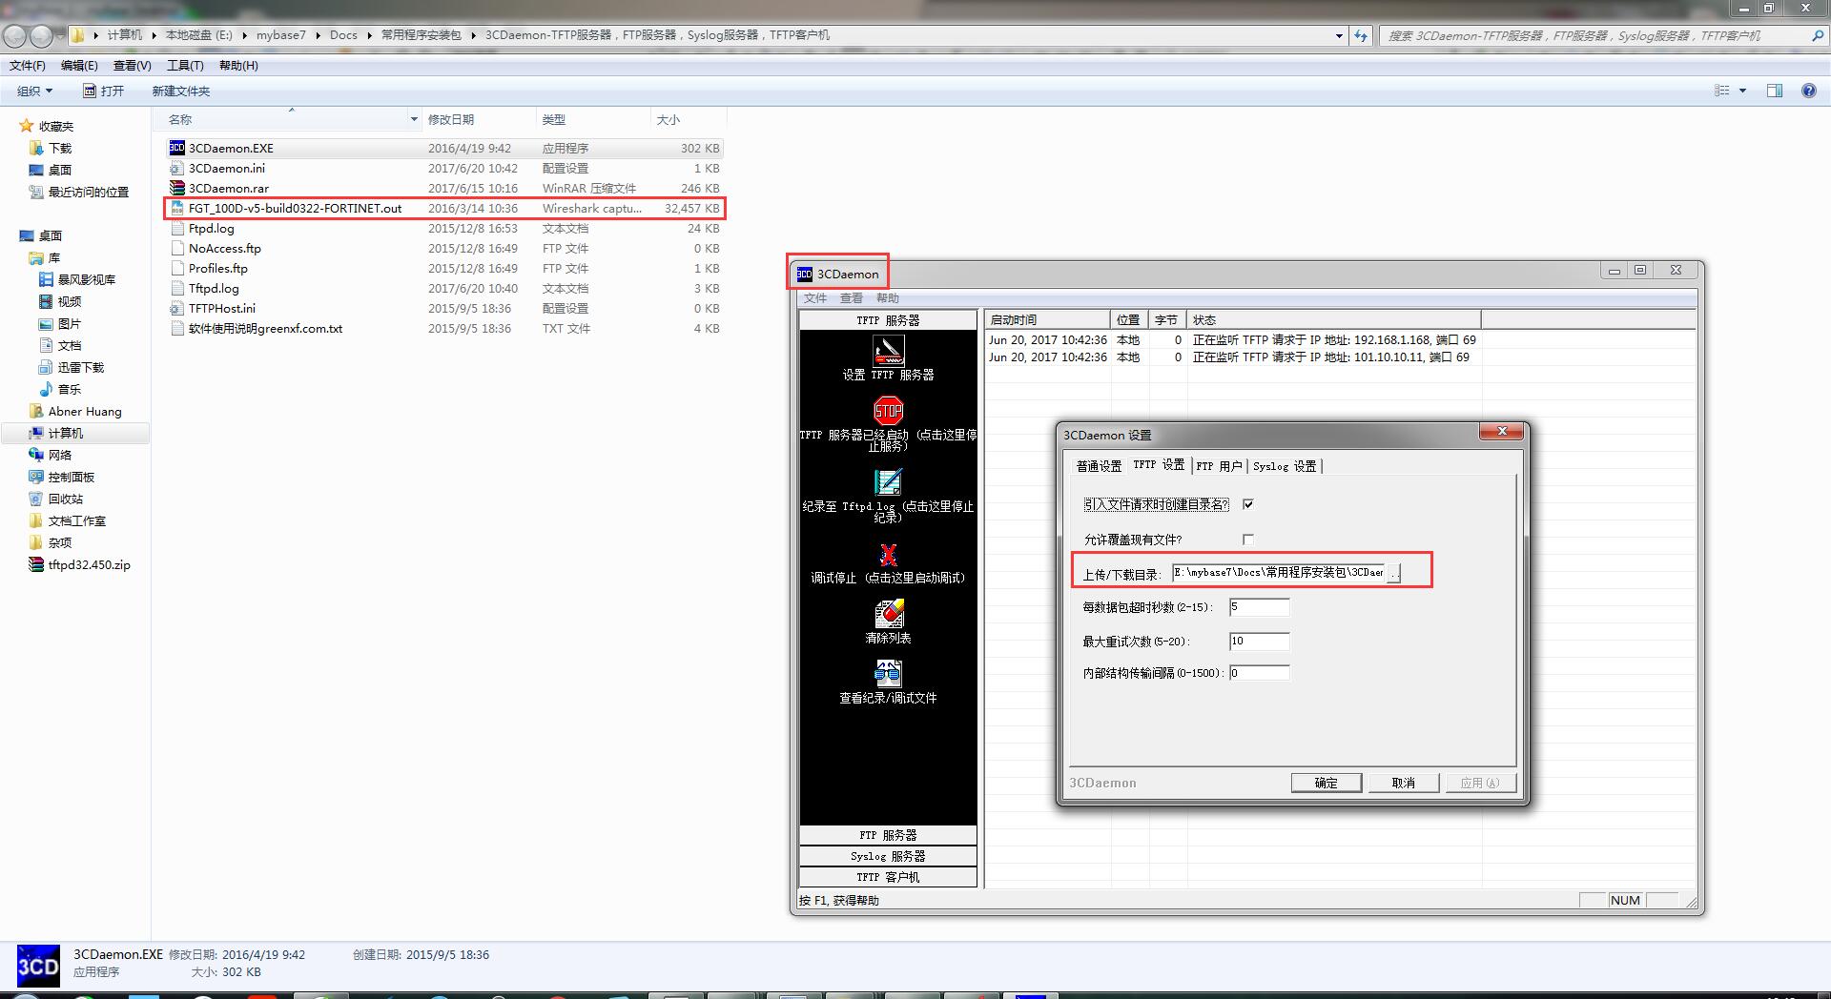Screen dimensions: 1831x999
Task: Click the 每数据包超时秒数 input field
Action: 1259,607
